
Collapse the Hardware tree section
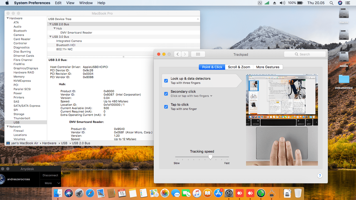pos(8,18)
